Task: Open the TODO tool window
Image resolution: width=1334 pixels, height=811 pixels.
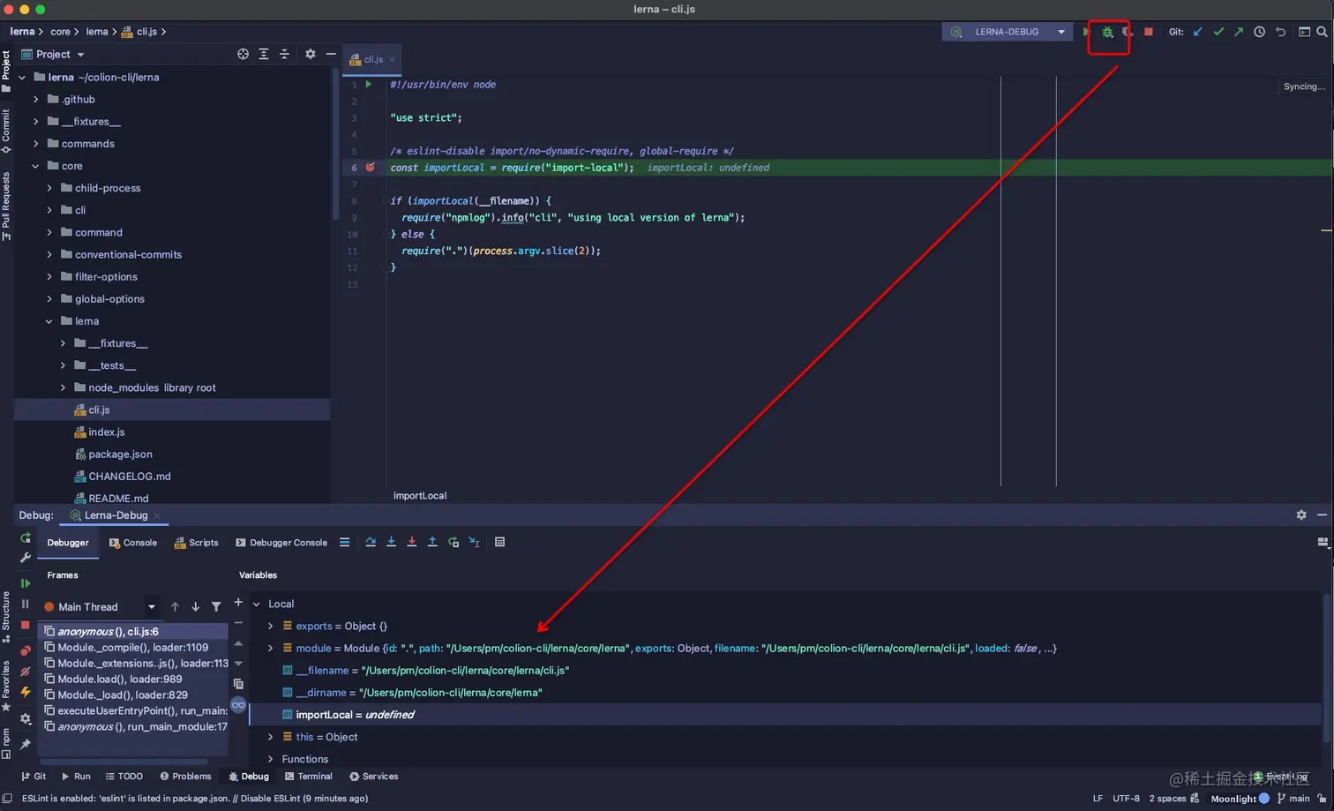Action: click(x=124, y=777)
